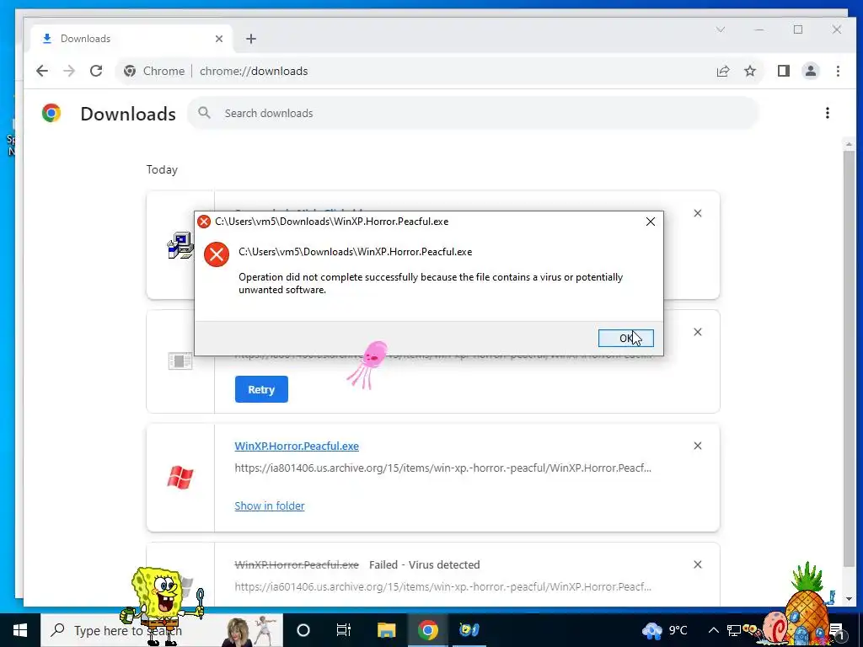Close the Downloads tab

coord(219,39)
